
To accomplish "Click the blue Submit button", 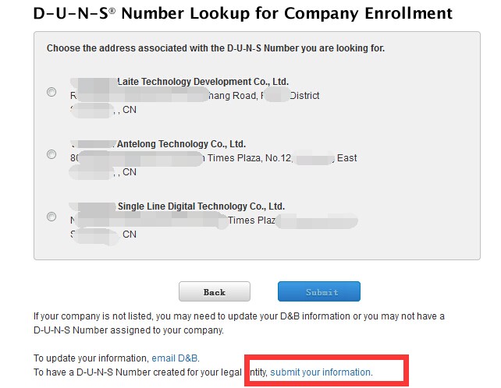I will click(319, 291).
